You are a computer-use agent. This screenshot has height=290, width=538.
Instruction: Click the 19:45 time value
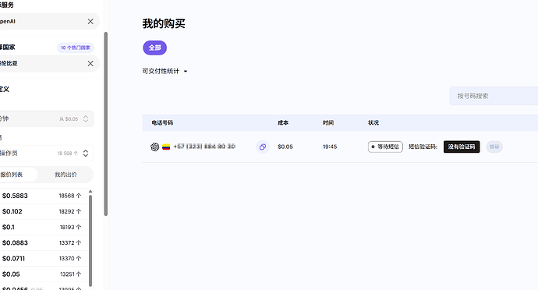(330, 147)
